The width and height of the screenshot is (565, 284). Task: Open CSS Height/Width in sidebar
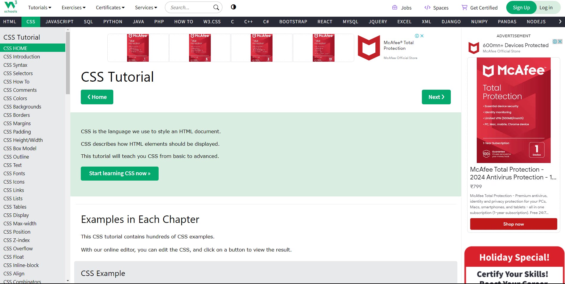(32, 140)
